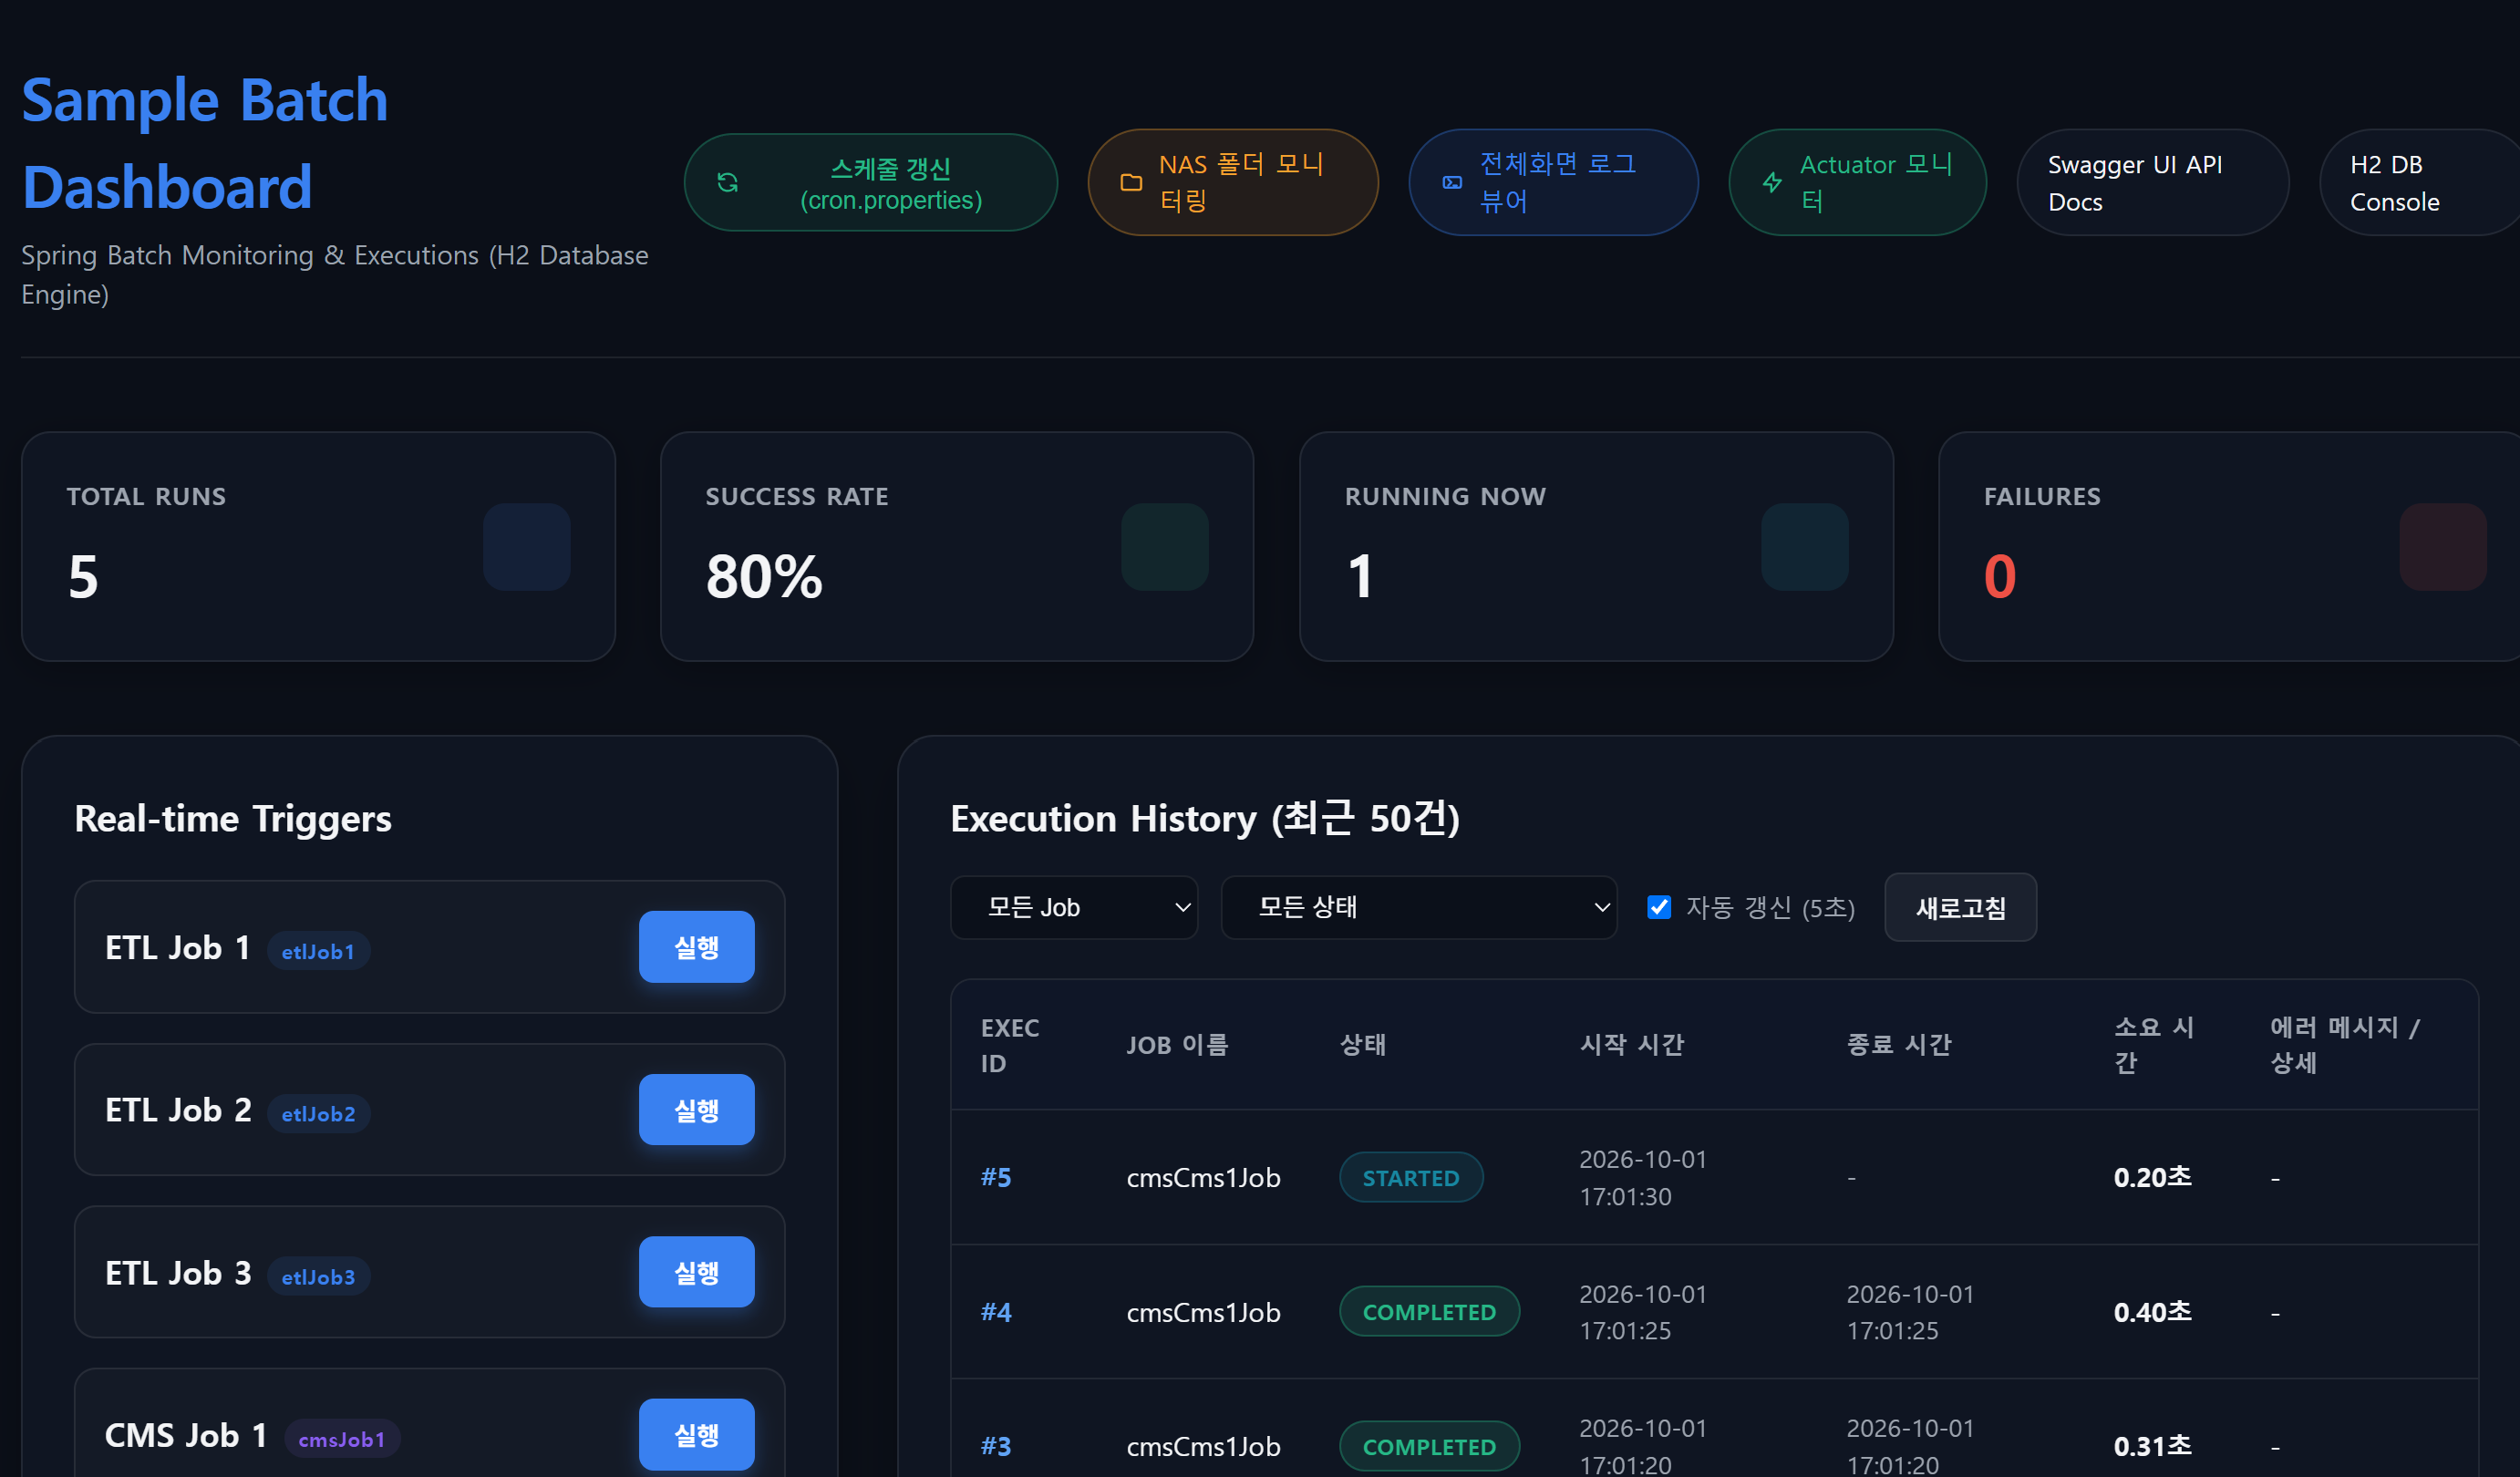Click the Execution History (최근 50건) heading
This screenshot has width=2520, height=1477.
(1205, 819)
